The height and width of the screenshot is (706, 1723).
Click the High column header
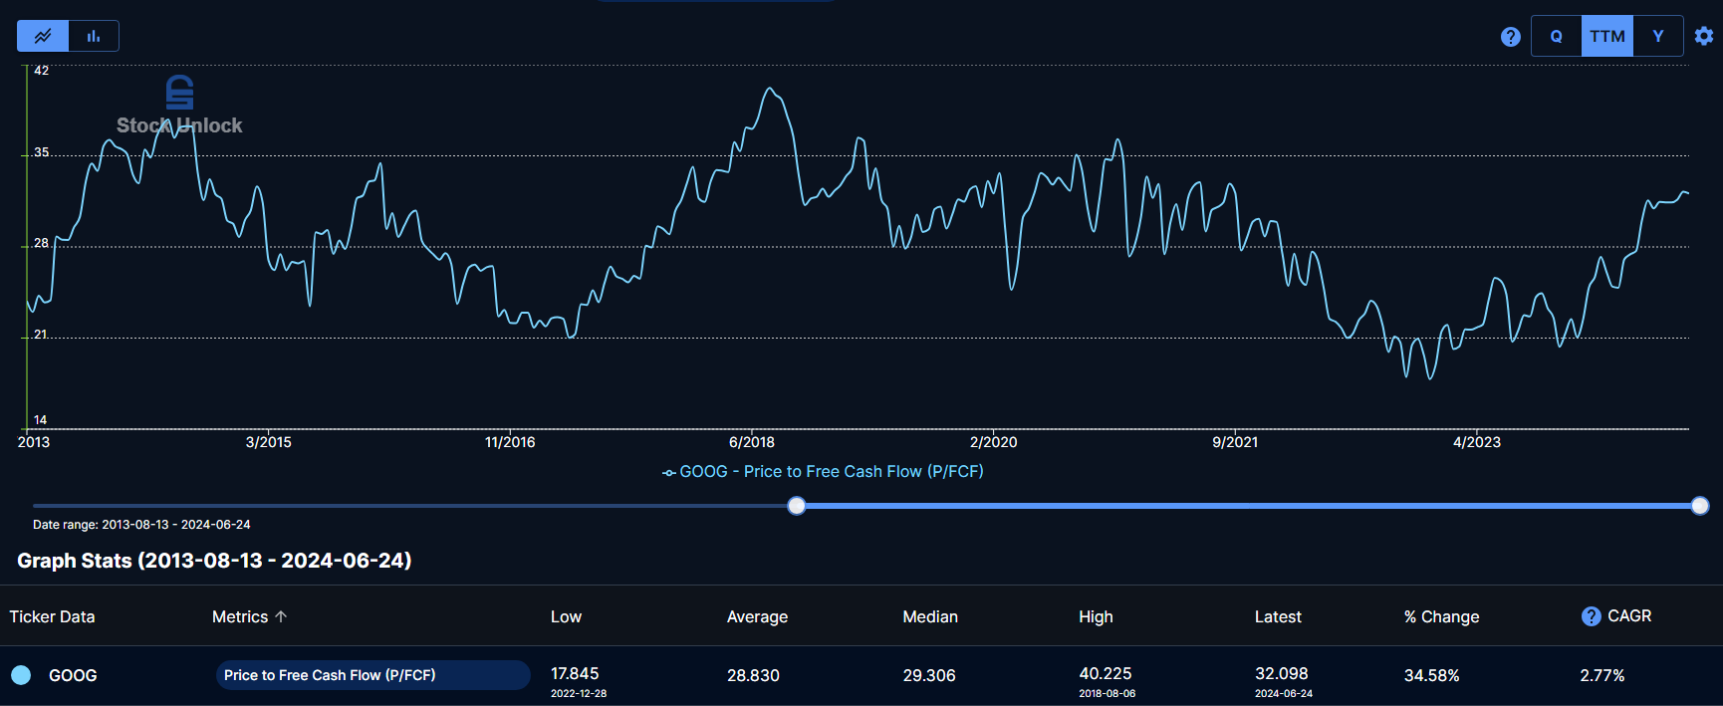click(1096, 616)
